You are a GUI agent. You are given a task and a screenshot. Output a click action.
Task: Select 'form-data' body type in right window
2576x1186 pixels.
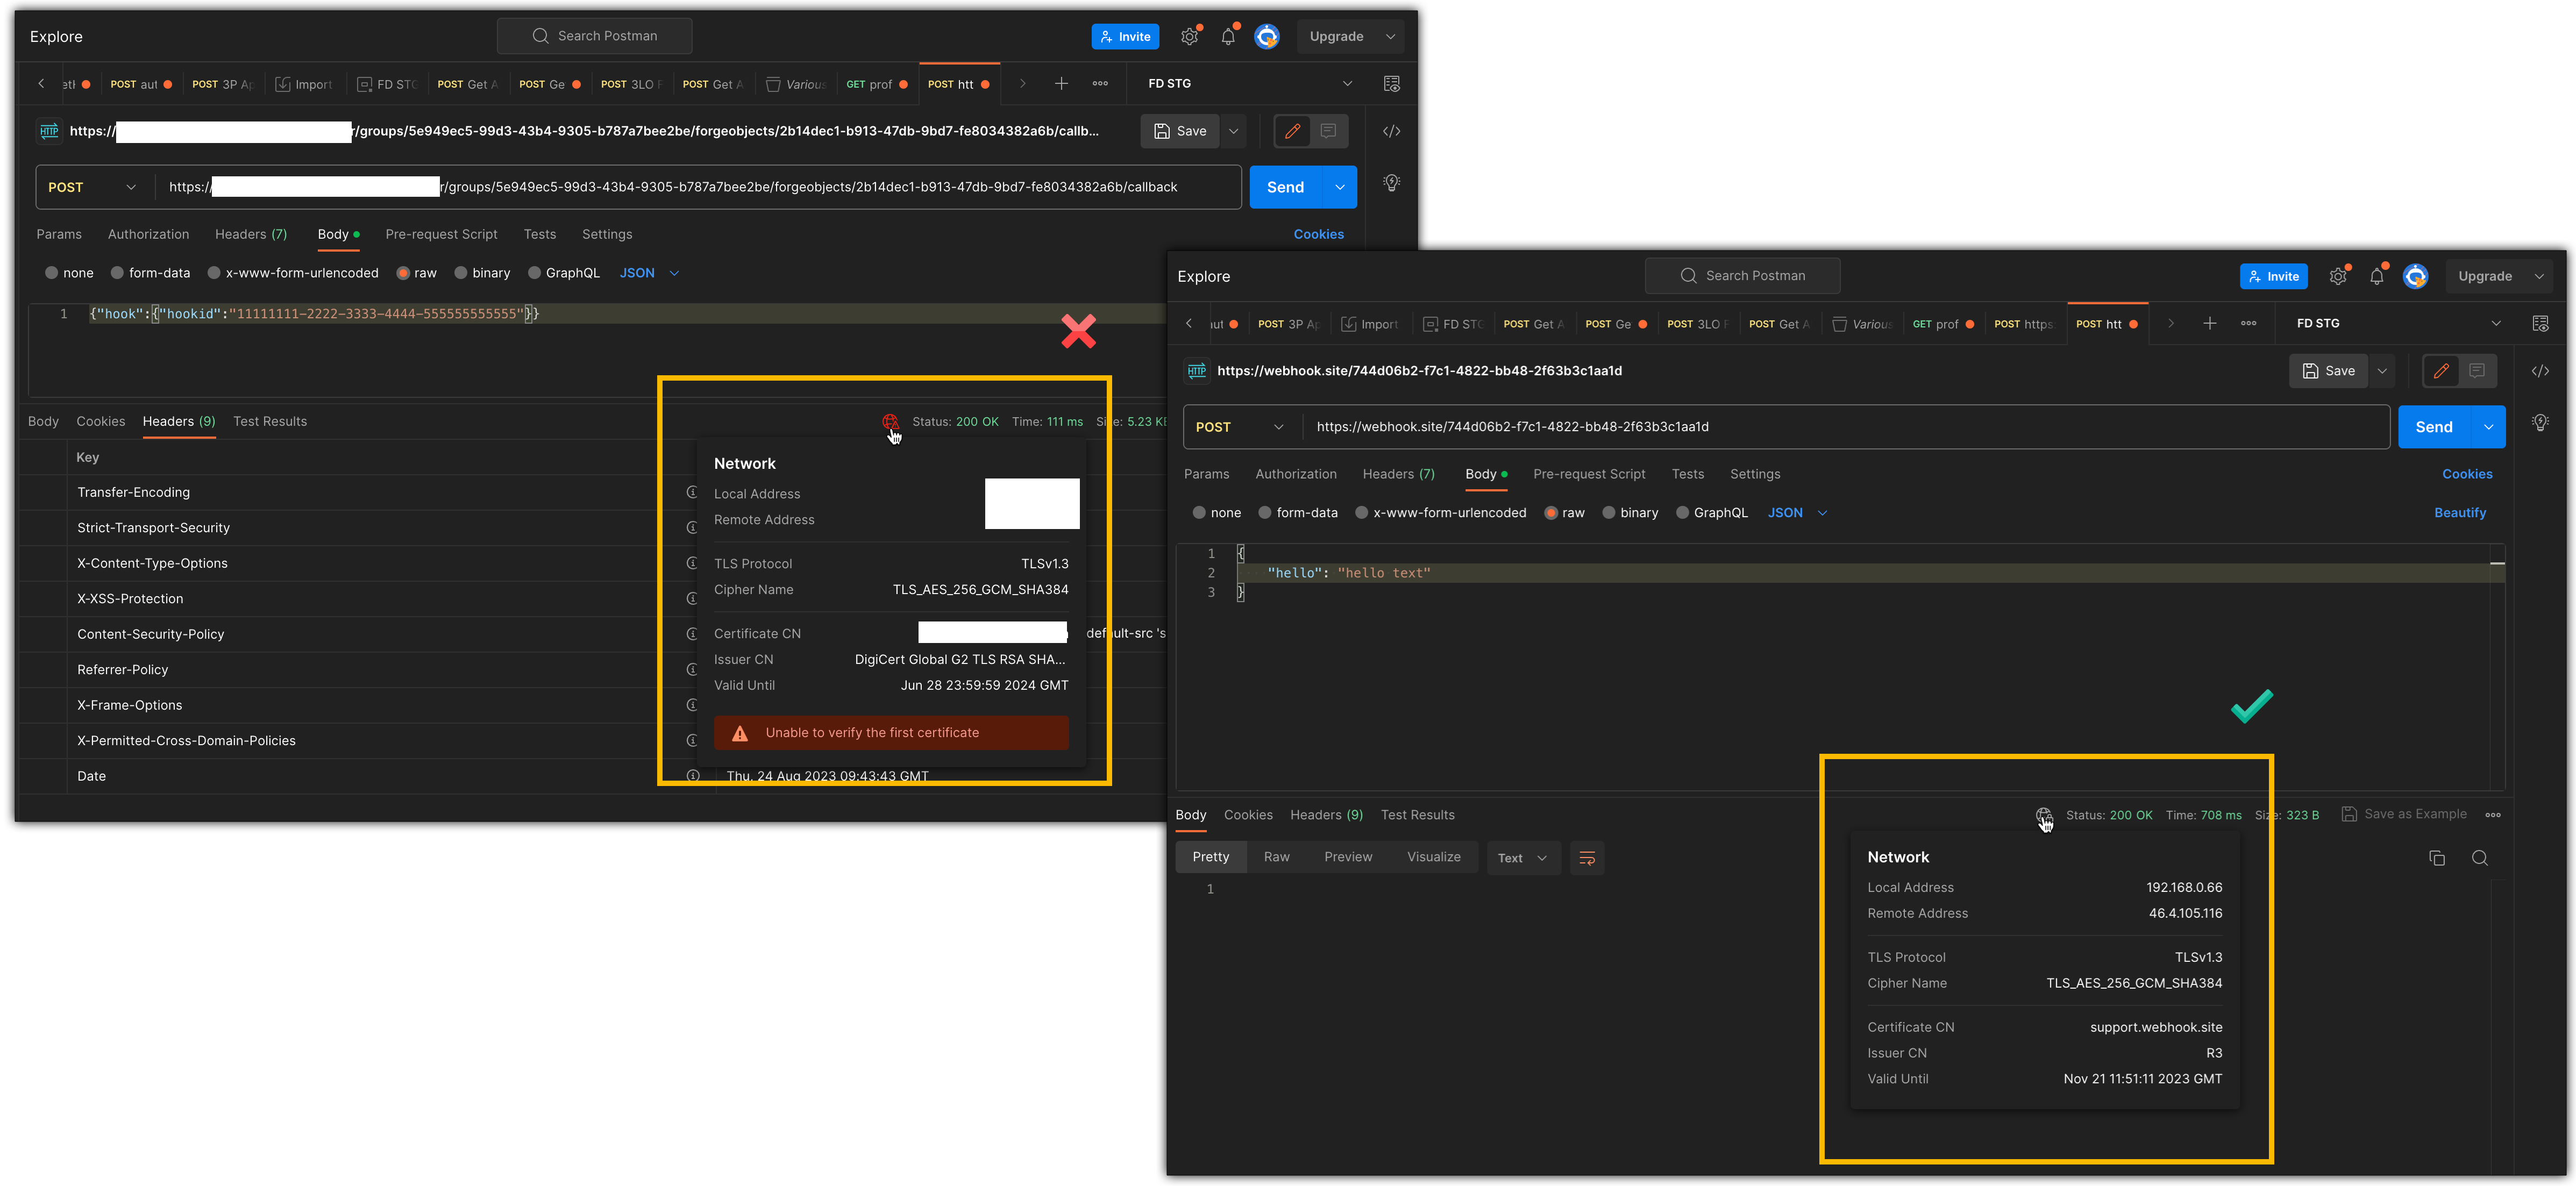[x=1298, y=513]
